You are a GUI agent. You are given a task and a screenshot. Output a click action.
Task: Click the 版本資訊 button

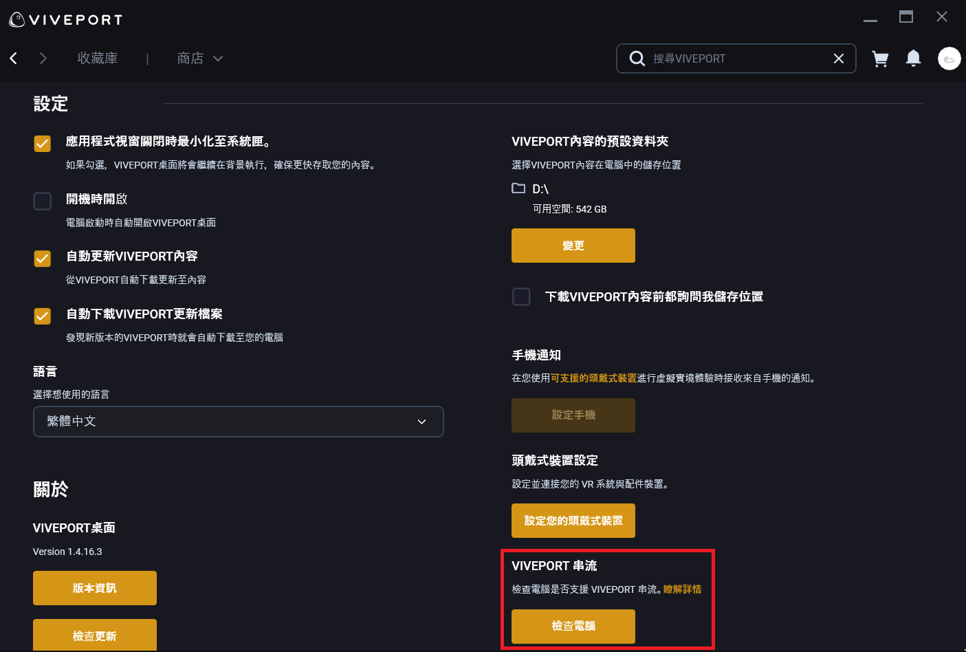point(95,588)
